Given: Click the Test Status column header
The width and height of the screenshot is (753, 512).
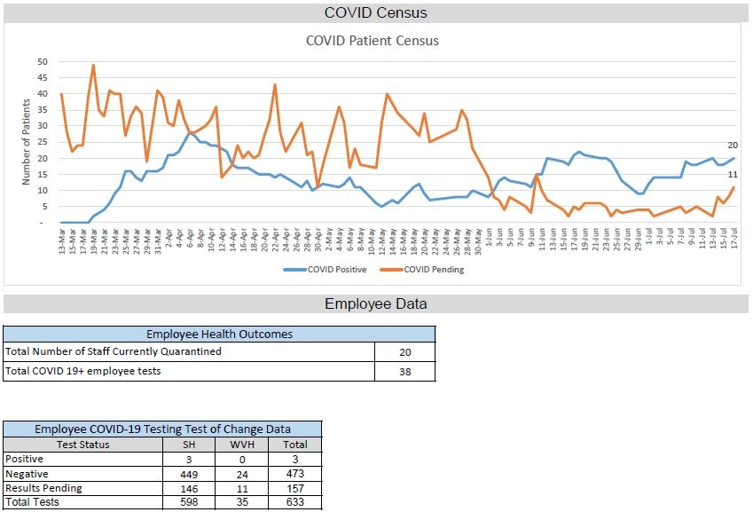Looking at the screenshot, I should tap(82, 445).
